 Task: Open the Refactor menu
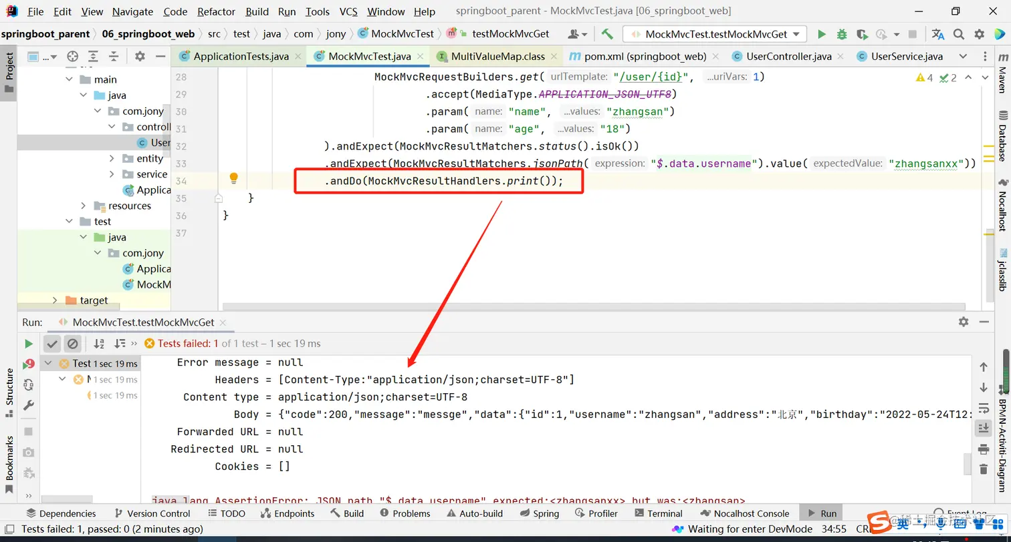click(x=217, y=11)
